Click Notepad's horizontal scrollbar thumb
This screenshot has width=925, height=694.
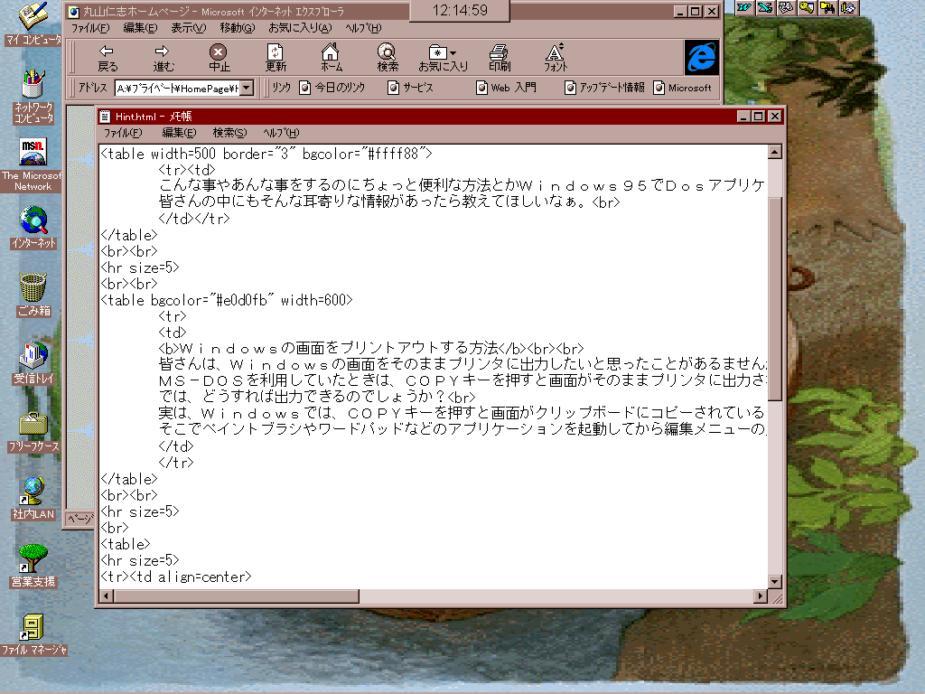point(237,596)
